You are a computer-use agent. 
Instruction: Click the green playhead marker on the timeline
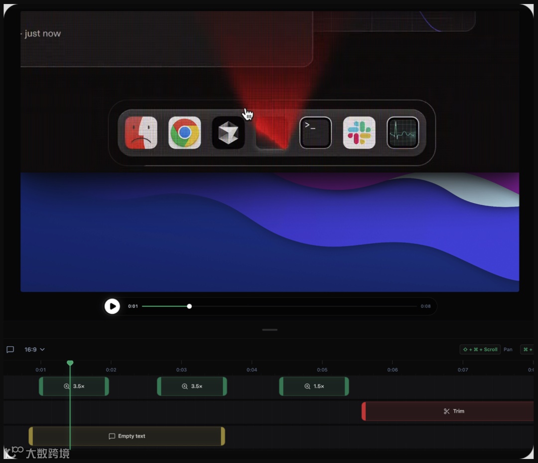point(70,363)
